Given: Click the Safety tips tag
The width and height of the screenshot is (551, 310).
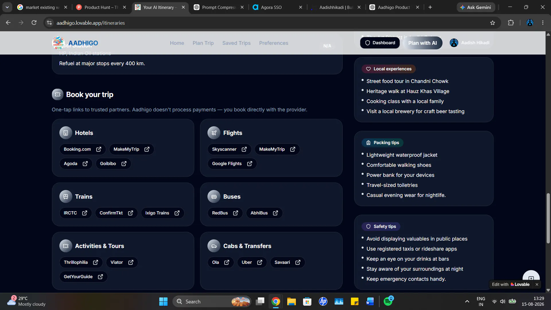Looking at the screenshot, I should (x=381, y=226).
